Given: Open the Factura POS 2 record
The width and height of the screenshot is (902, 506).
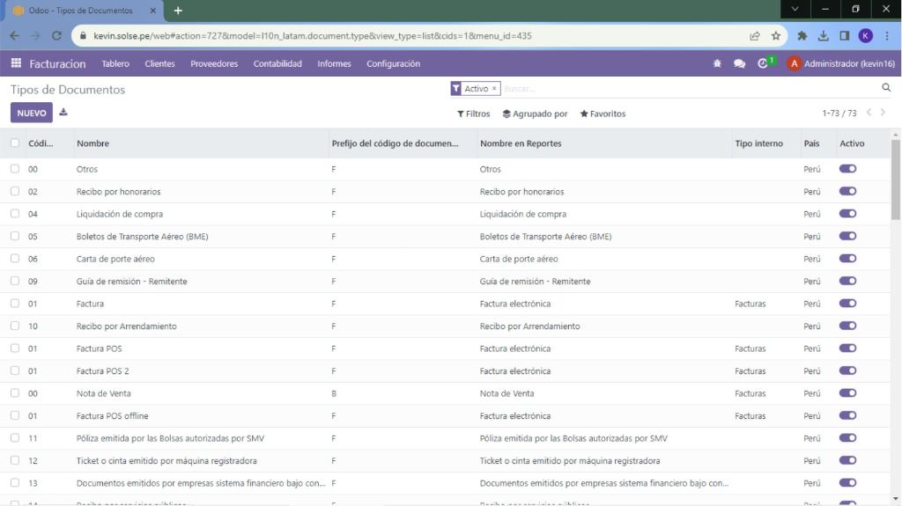Looking at the screenshot, I should [103, 371].
